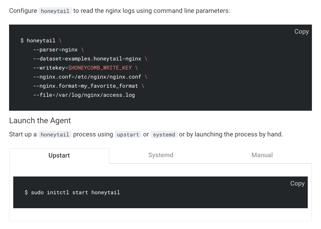
Task: Click the --dataset=examples.honeytail-nginx line
Action: pyautogui.click(x=87, y=59)
